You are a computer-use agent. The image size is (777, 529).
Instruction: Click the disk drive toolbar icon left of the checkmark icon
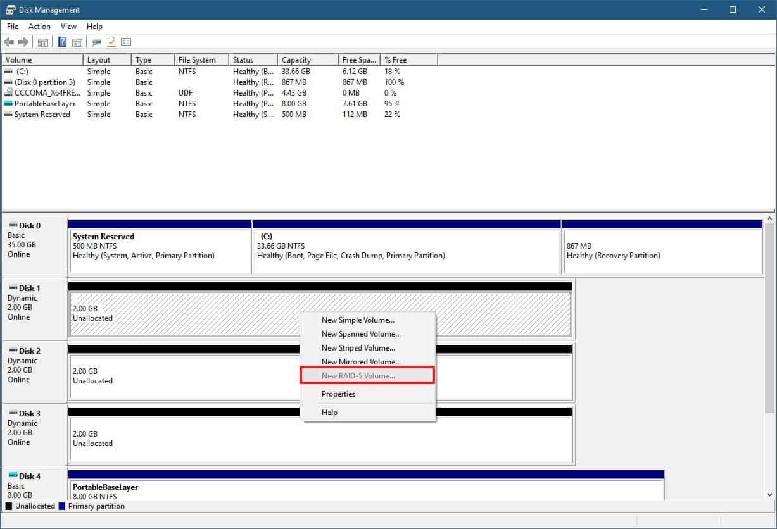pyautogui.click(x=97, y=42)
